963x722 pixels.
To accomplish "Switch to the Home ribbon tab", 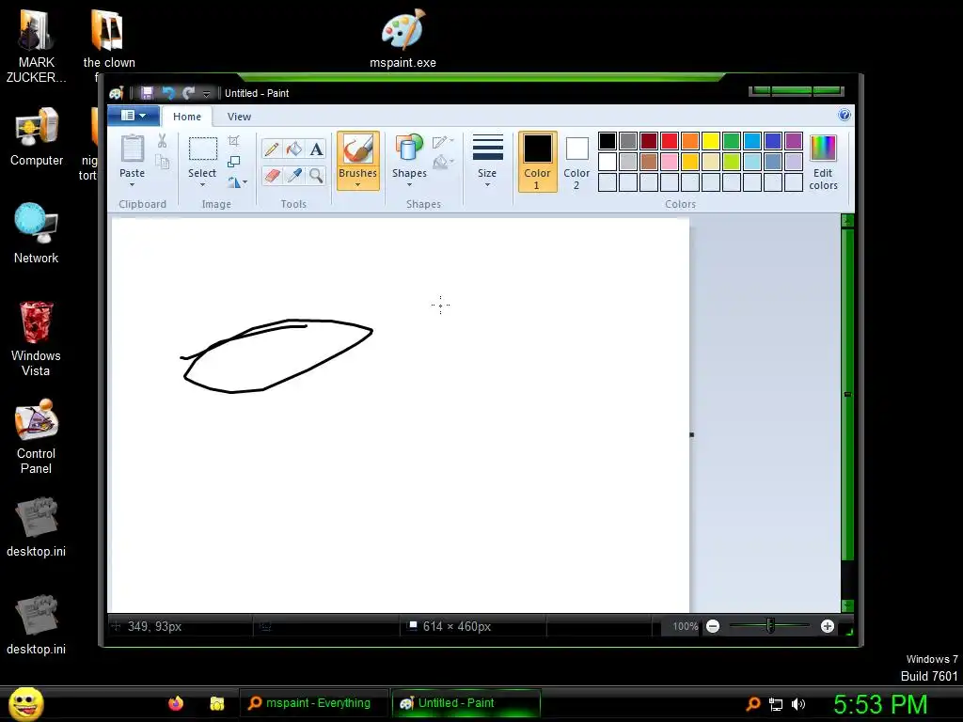I will coord(187,117).
